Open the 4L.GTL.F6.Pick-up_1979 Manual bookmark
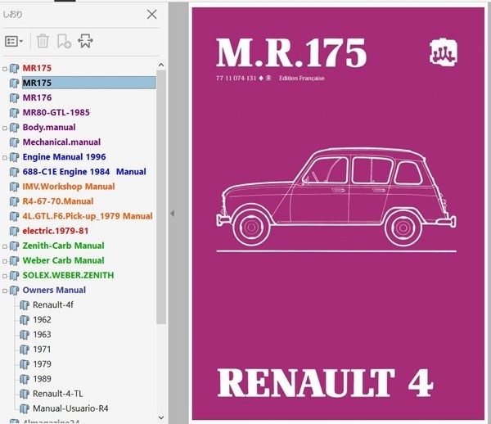 point(88,216)
